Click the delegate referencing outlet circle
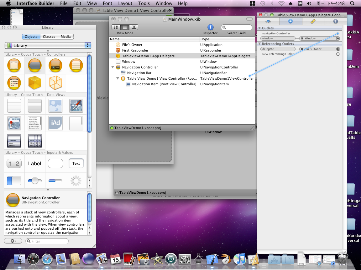Viewport: 361px width, 270px height. [x=338, y=49]
